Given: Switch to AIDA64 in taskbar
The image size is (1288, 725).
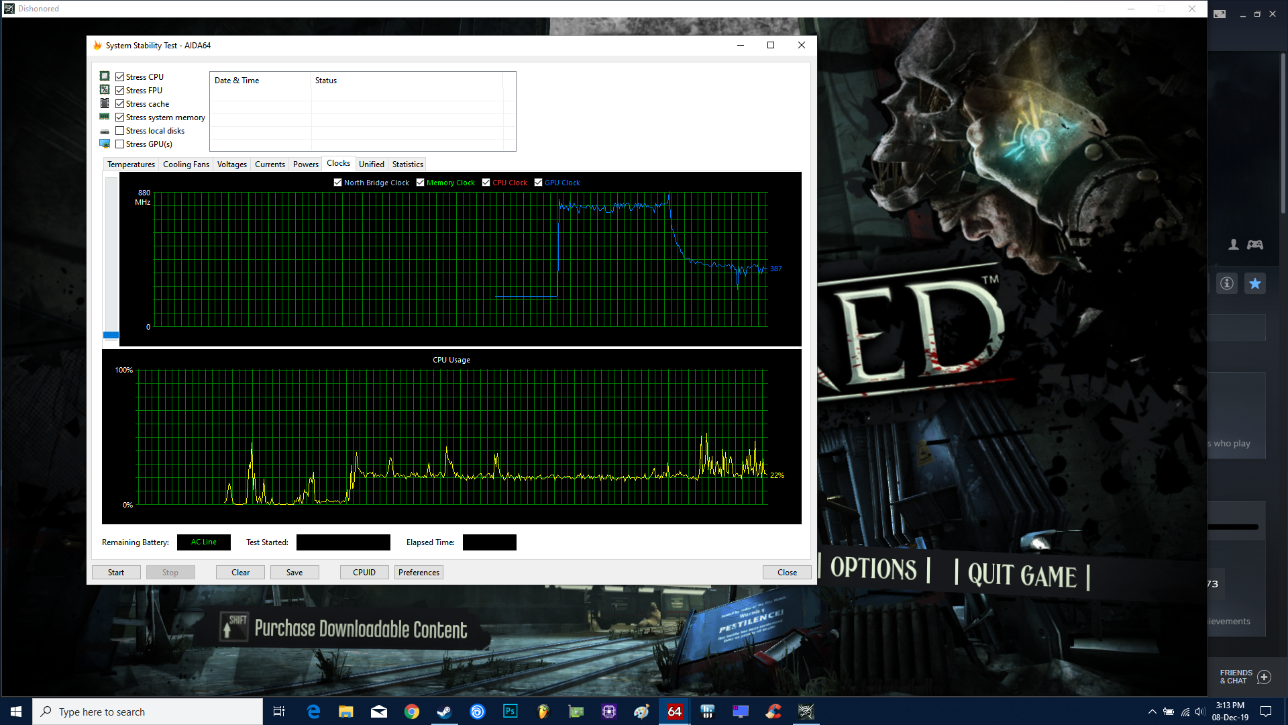Looking at the screenshot, I should tap(675, 712).
